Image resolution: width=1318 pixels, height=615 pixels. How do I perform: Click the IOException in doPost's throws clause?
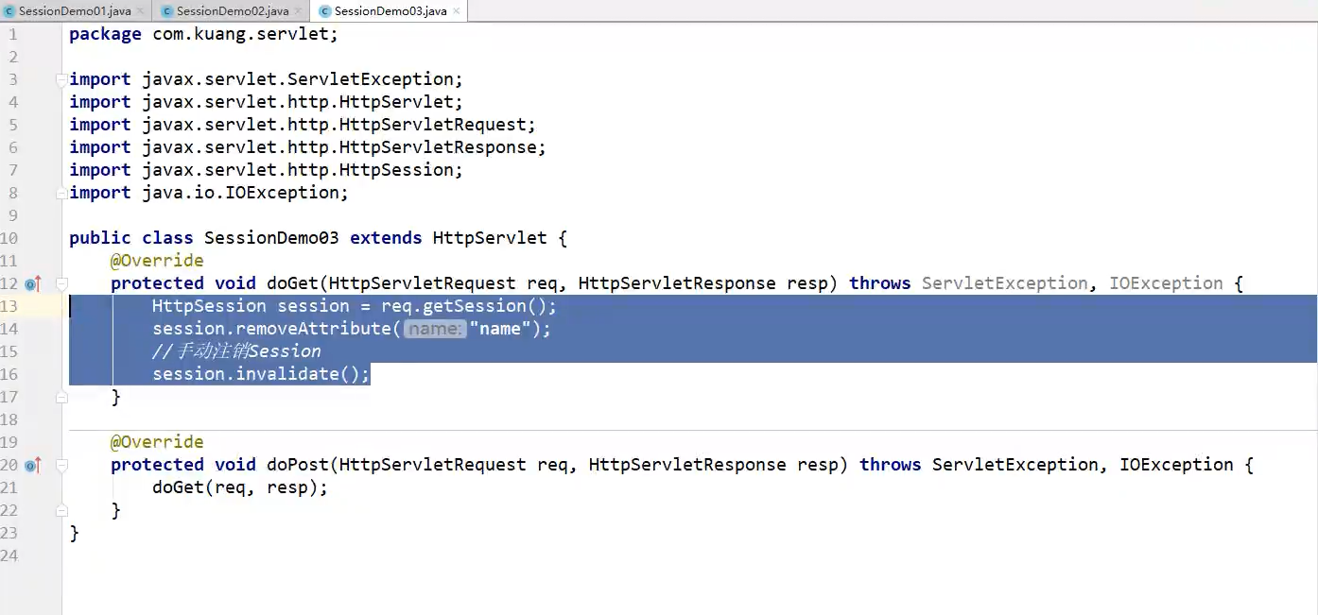(1177, 465)
